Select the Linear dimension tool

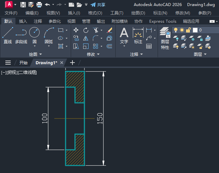point(149,30)
